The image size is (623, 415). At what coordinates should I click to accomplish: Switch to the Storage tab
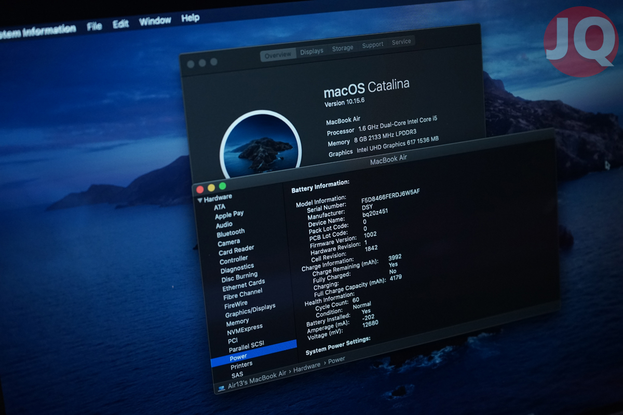tap(343, 48)
